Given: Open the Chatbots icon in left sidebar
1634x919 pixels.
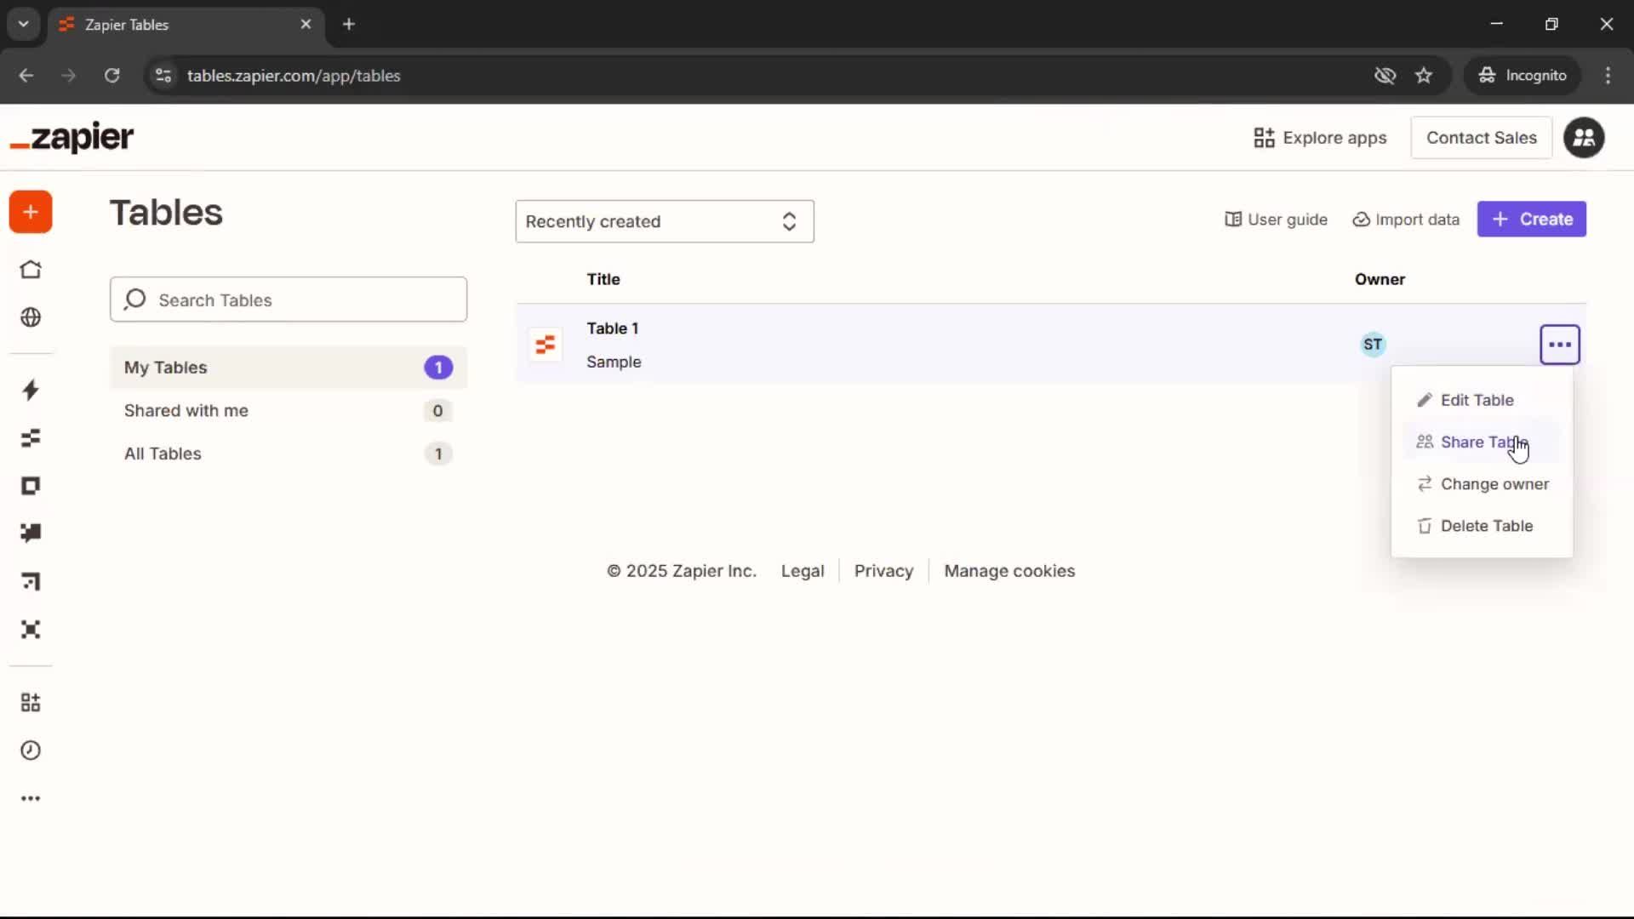Looking at the screenshot, I should (x=31, y=534).
